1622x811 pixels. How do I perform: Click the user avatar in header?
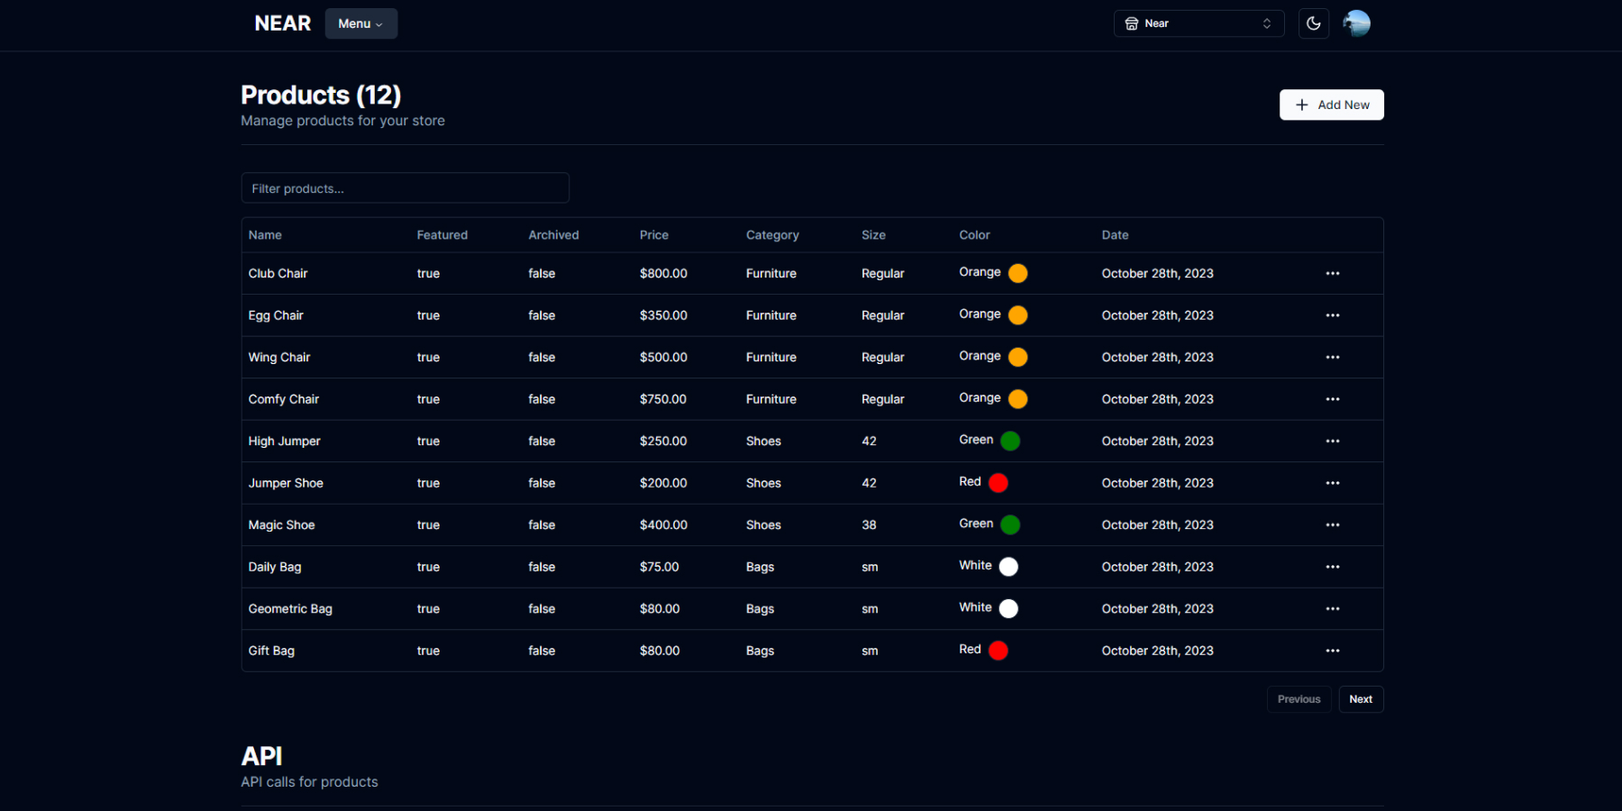coord(1356,23)
